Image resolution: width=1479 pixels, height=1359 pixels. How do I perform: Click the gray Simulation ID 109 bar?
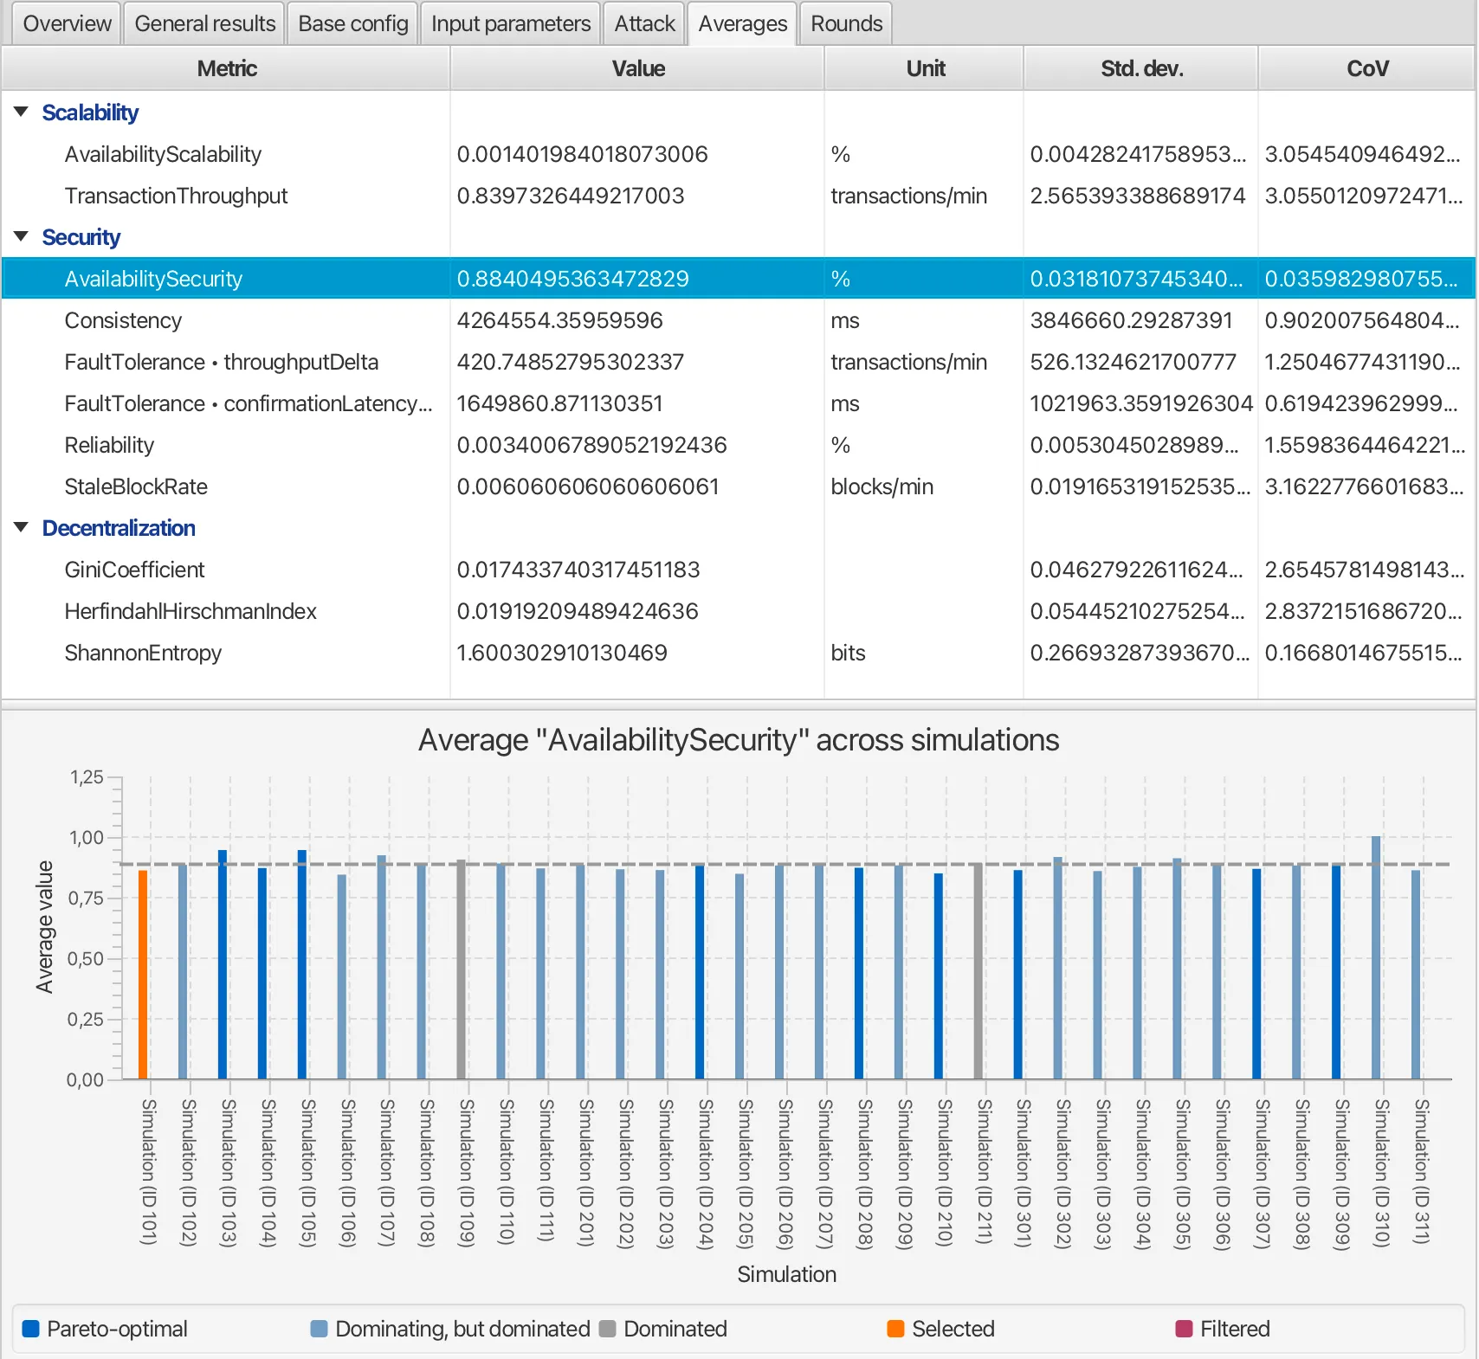[462, 969]
